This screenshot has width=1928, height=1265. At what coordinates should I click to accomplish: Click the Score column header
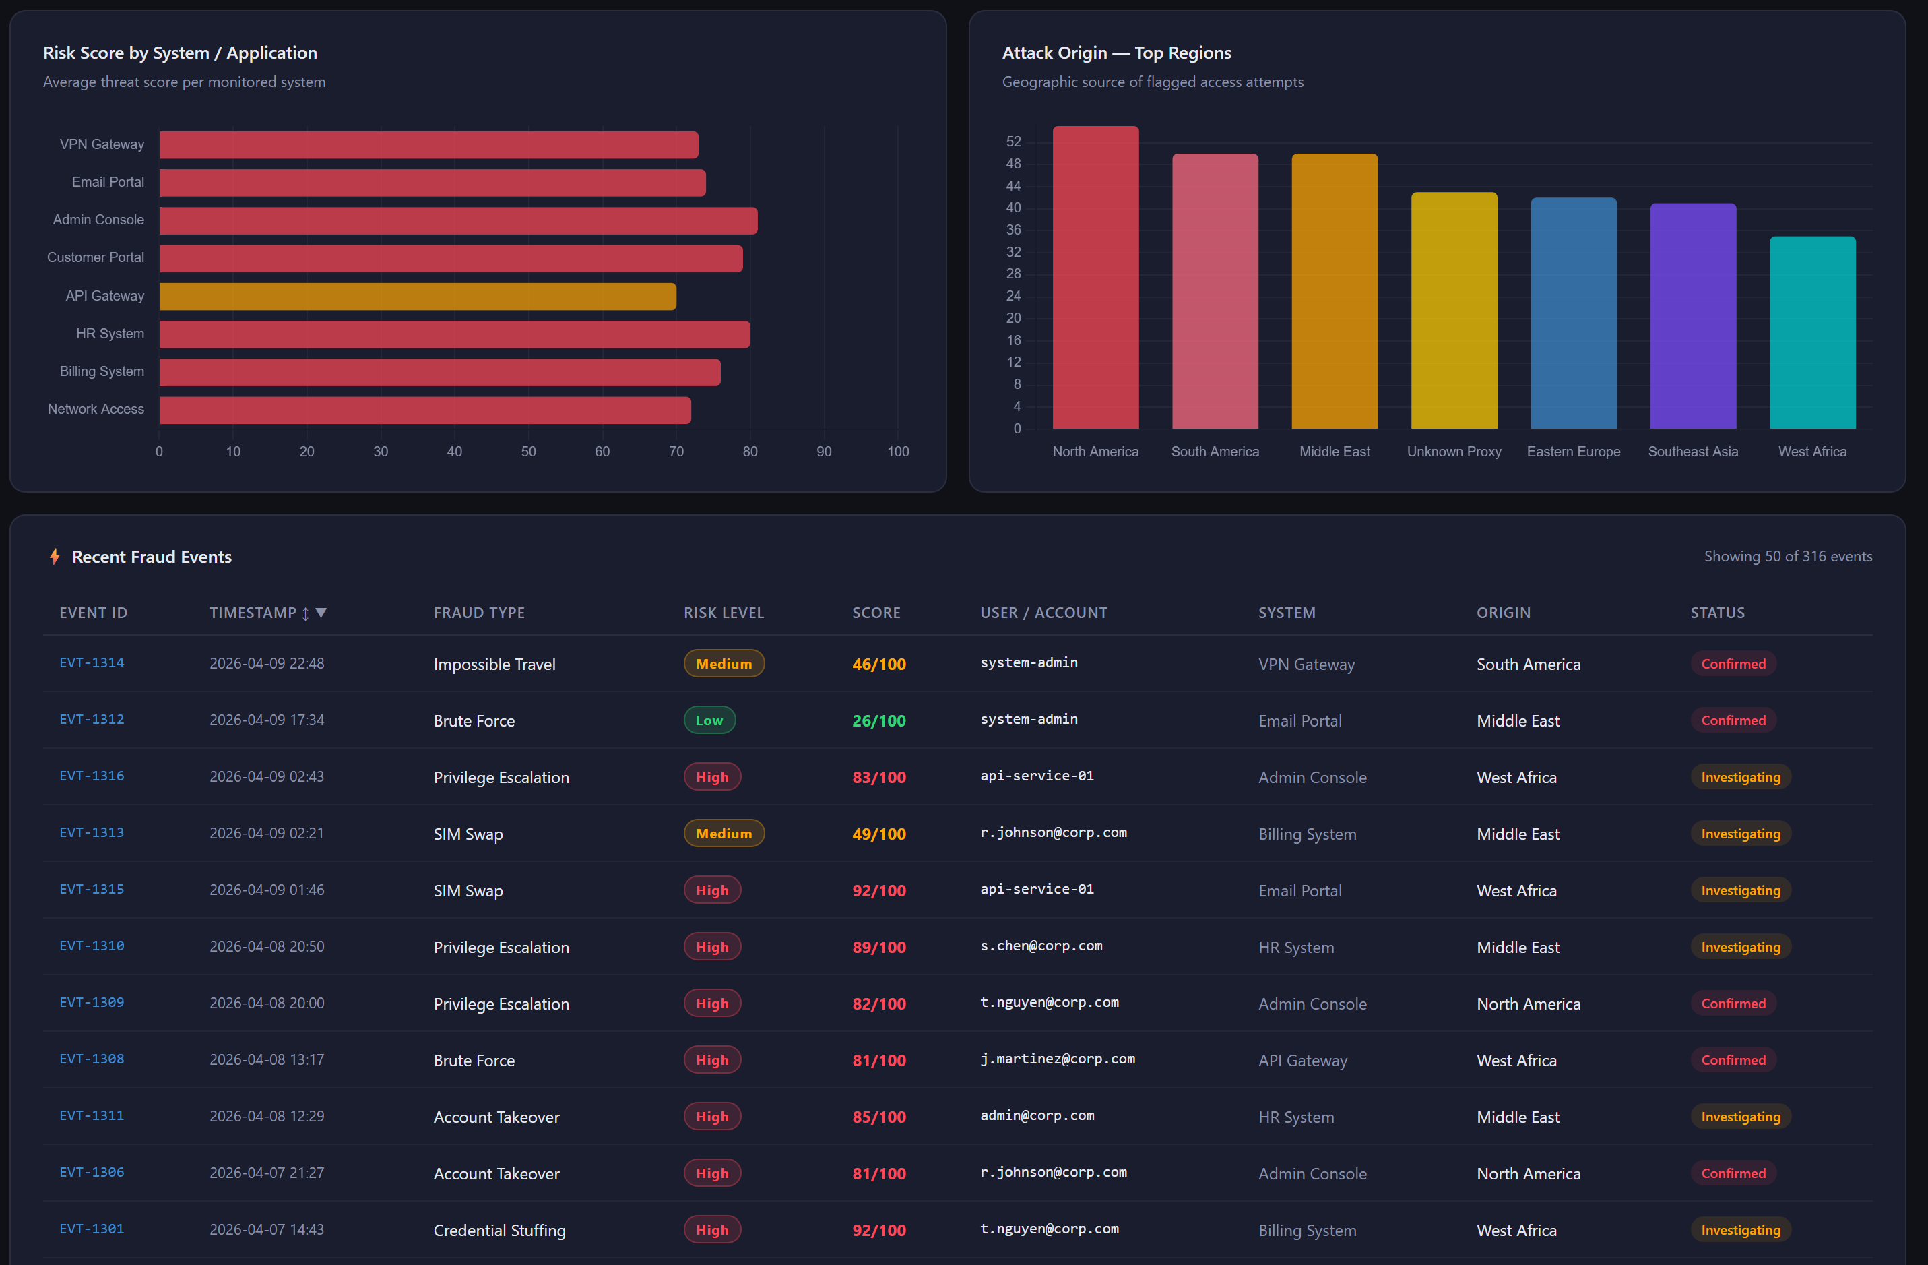[x=876, y=613]
